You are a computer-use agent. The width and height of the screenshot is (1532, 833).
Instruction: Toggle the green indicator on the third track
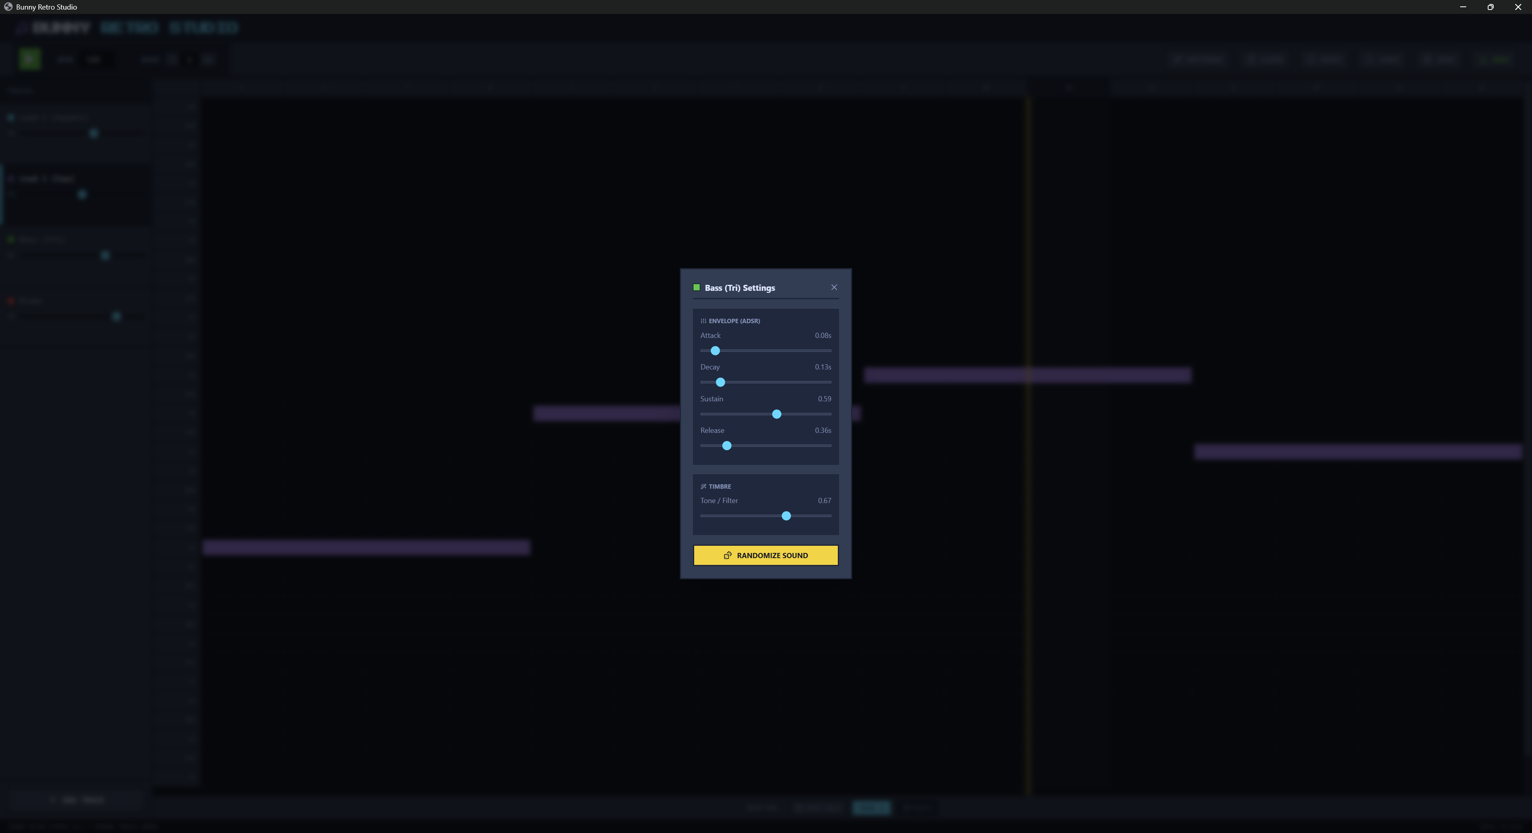[10, 239]
